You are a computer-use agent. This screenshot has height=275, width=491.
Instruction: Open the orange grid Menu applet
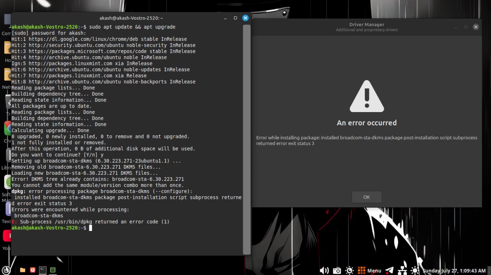pyautogui.click(x=369, y=270)
